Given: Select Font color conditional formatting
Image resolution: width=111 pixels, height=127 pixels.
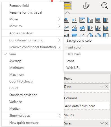Looking at the screenshot, I should click(88, 47).
